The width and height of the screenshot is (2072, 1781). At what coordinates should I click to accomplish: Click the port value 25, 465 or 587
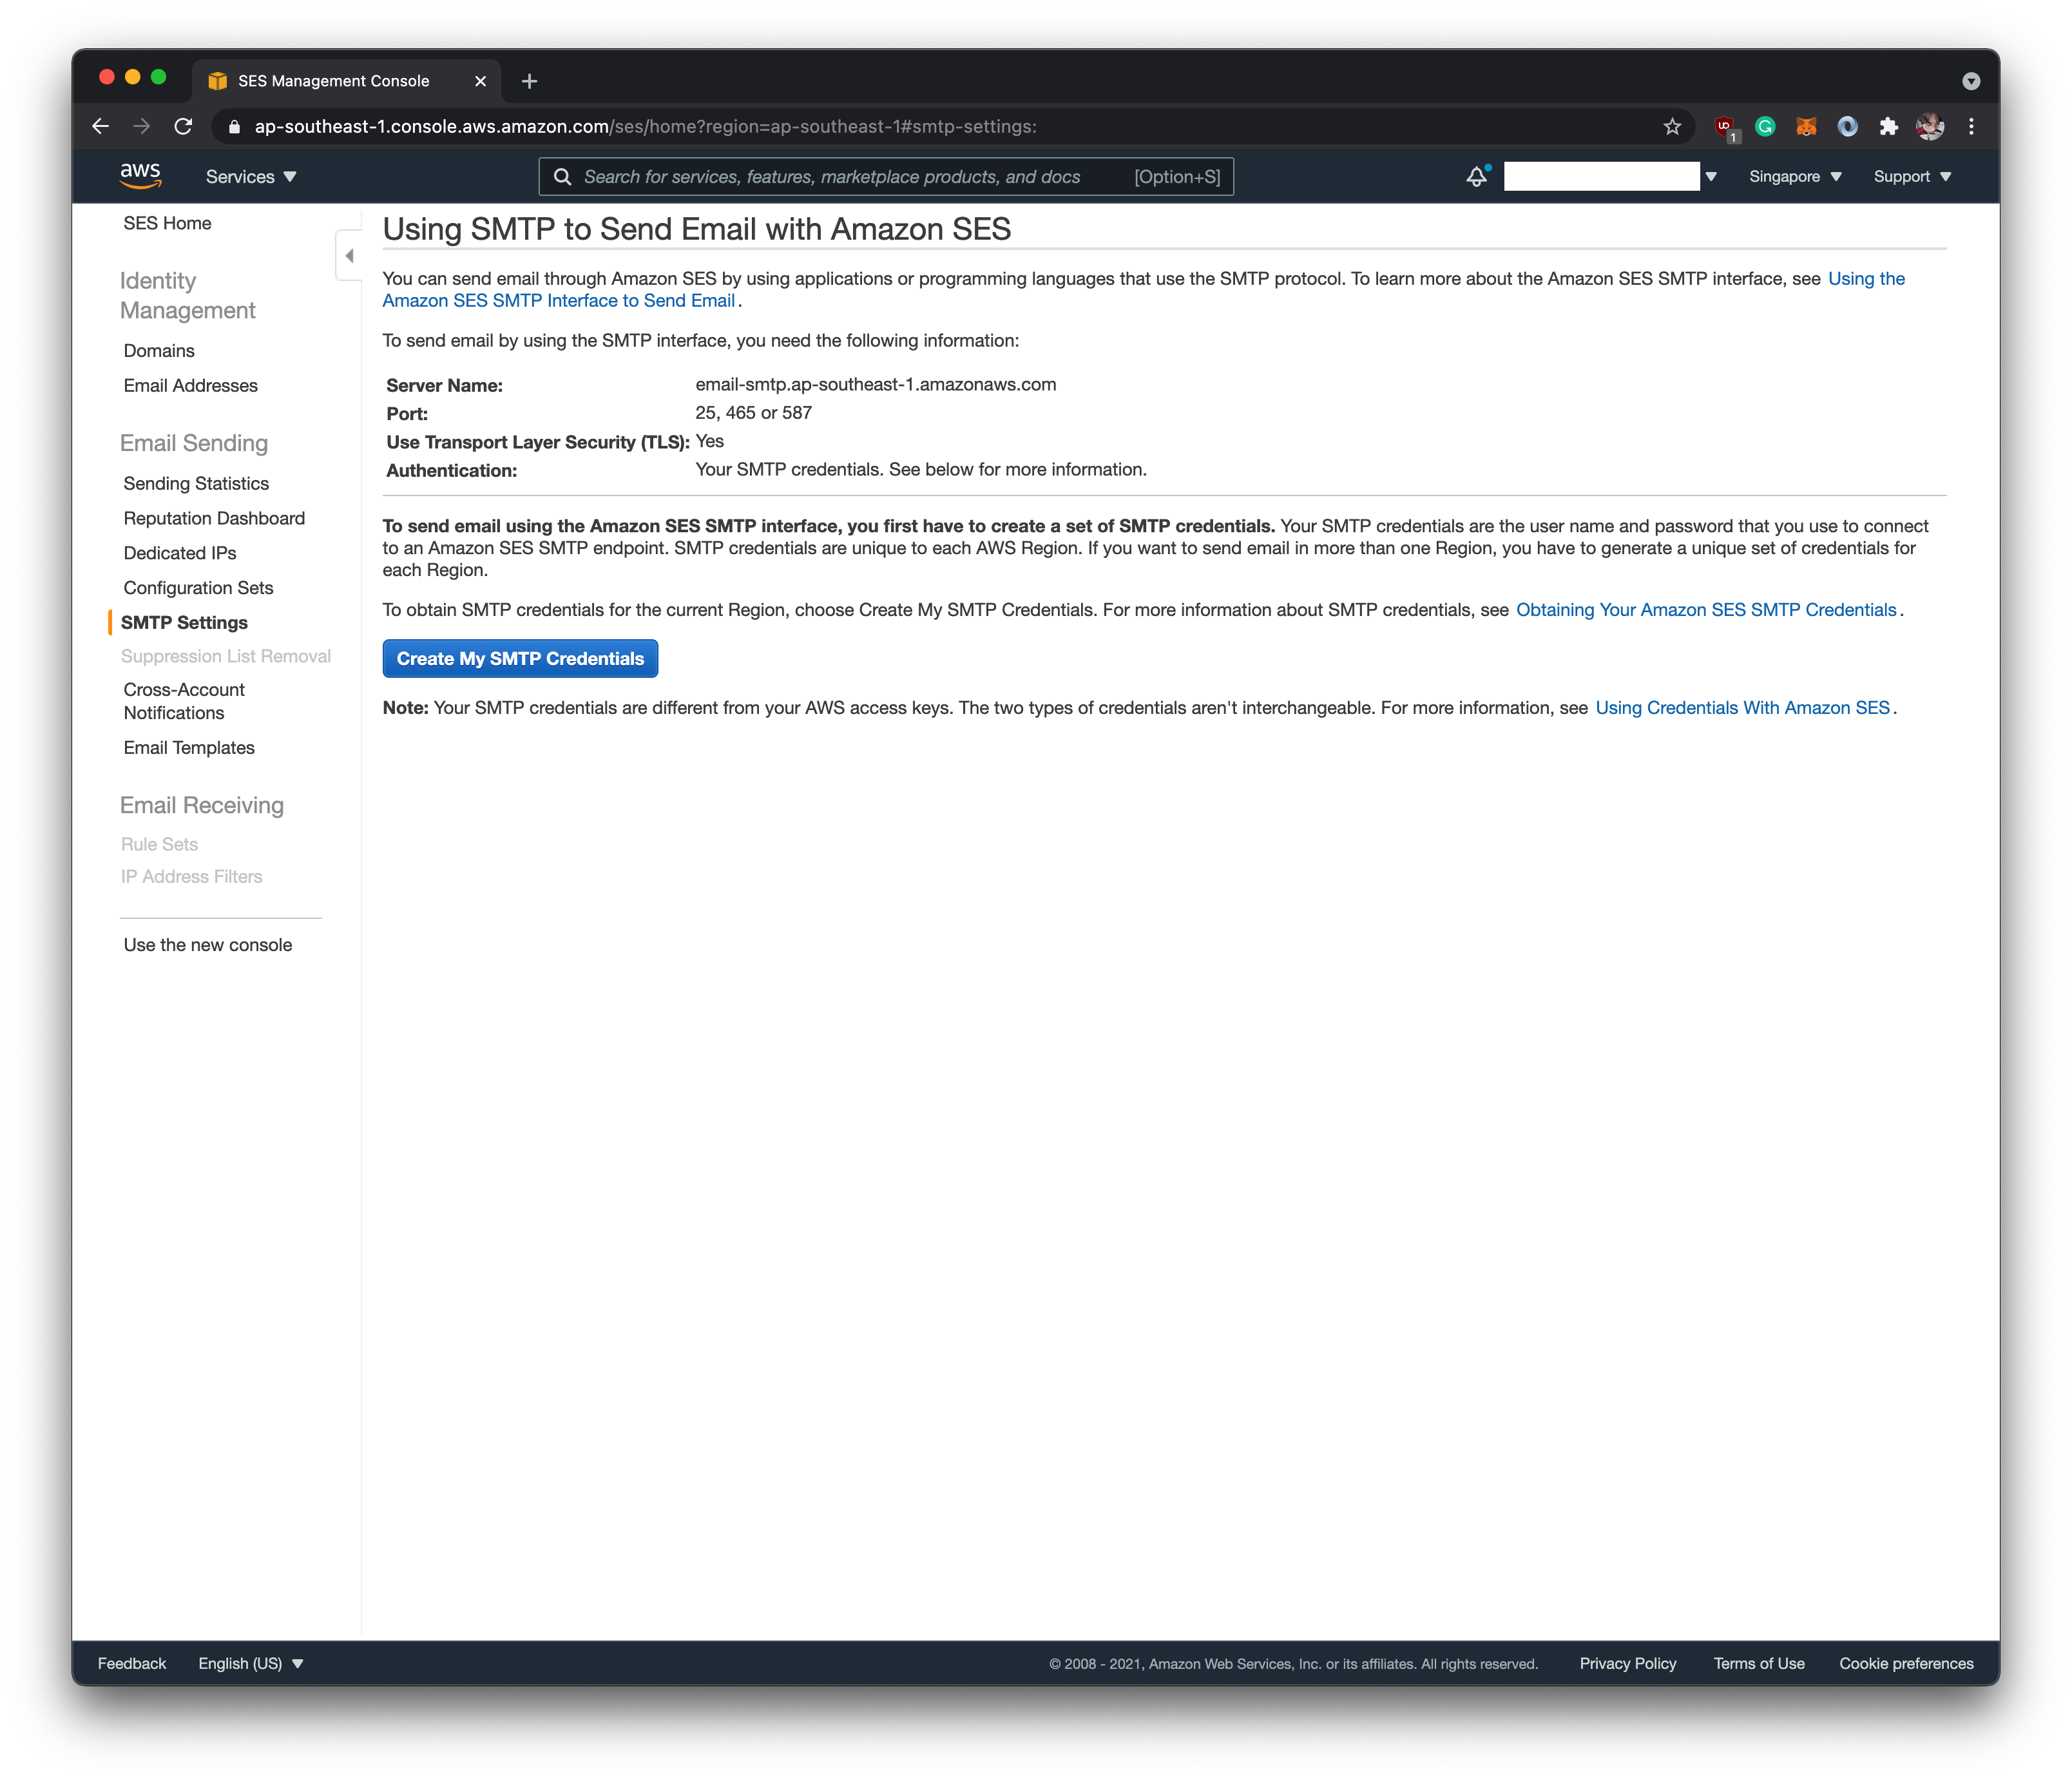point(753,413)
